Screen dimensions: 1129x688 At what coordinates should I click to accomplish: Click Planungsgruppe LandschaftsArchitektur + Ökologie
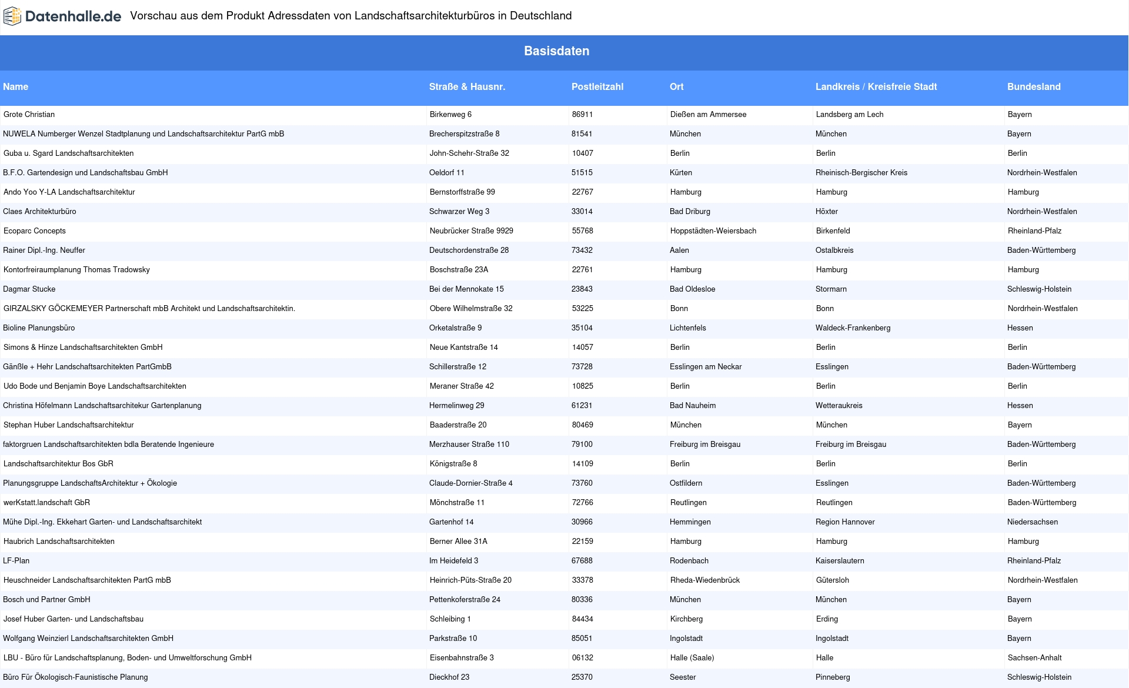pos(90,483)
